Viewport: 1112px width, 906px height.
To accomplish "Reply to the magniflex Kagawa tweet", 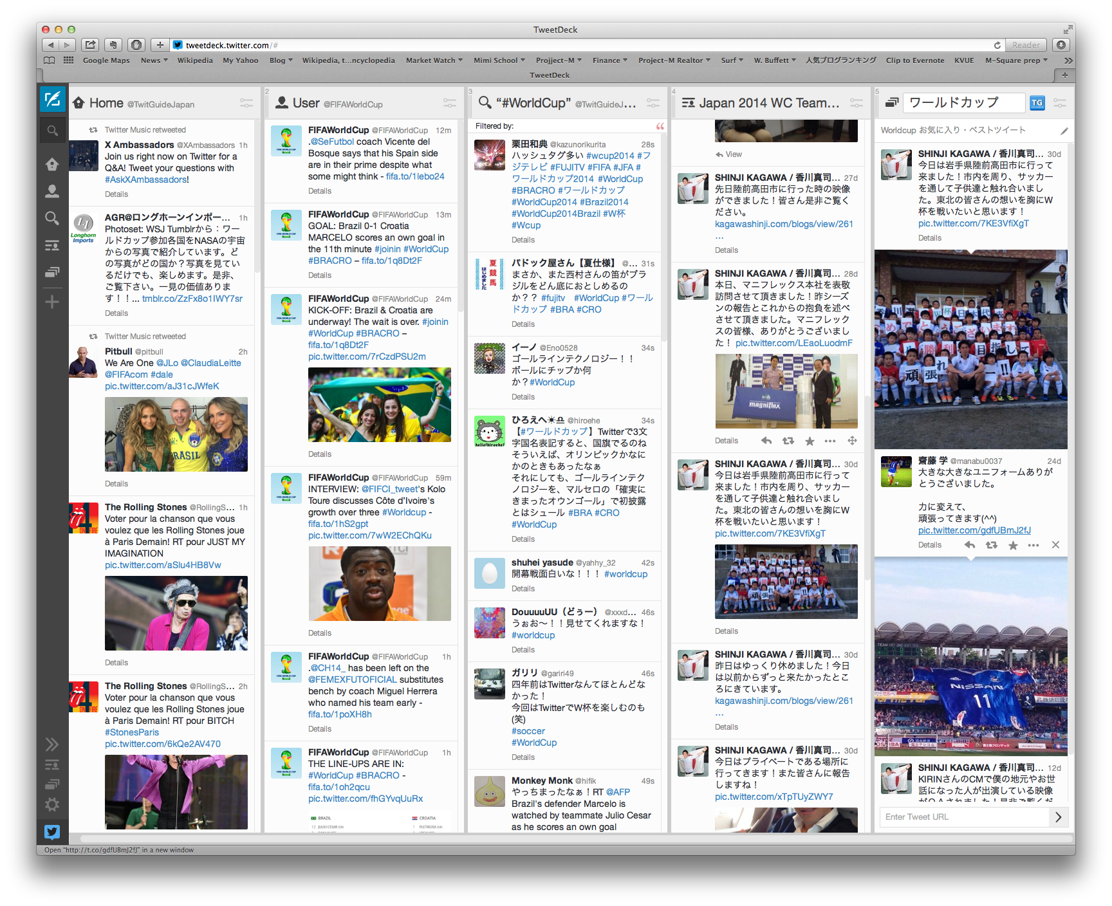I will click(766, 441).
